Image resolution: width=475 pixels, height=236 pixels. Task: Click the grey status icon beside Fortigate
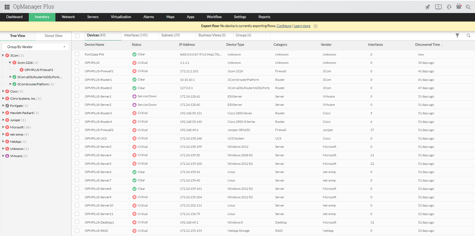tap(7, 106)
